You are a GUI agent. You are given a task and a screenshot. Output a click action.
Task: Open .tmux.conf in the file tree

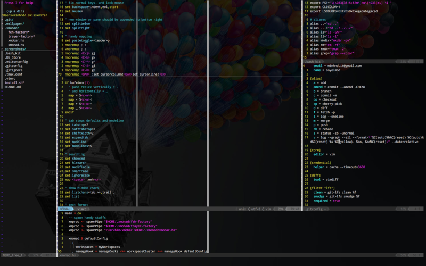click(x=14, y=74)
